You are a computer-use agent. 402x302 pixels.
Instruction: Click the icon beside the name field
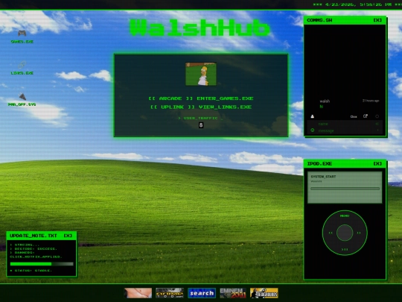377,124
